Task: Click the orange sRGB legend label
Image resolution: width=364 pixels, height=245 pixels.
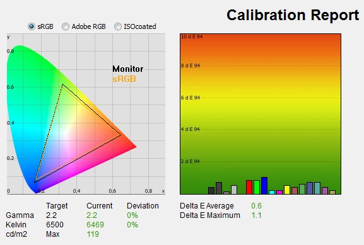Action: pos(124,79)
